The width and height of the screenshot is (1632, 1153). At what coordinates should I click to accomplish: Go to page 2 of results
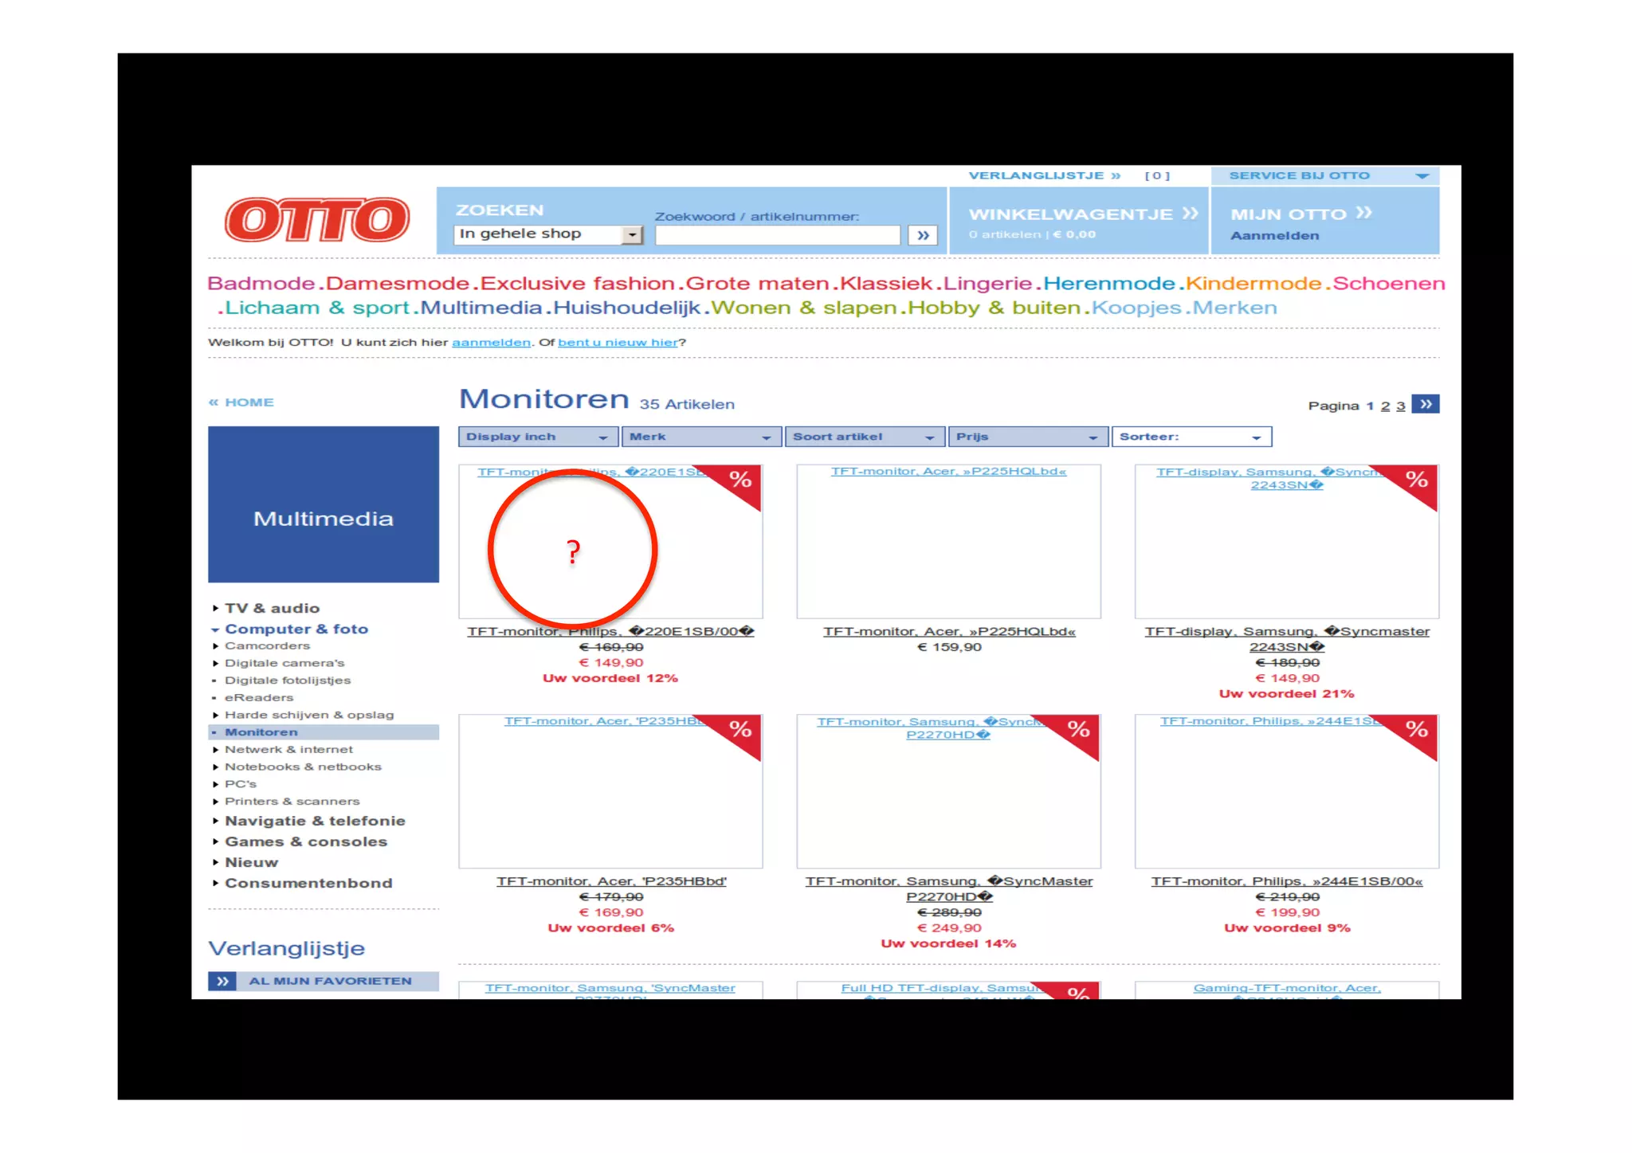click(x=1385, y=406)
